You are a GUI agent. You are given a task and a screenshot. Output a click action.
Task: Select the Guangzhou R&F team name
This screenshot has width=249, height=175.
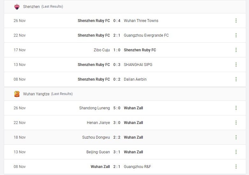137,167
